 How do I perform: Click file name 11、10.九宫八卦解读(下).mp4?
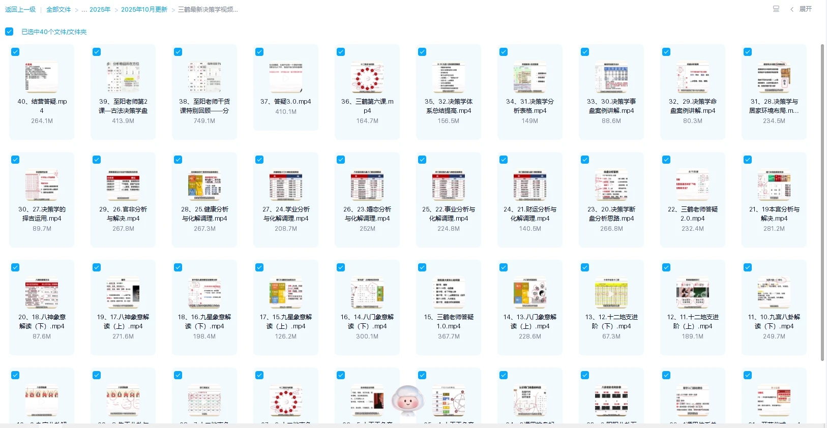point(774,321)
